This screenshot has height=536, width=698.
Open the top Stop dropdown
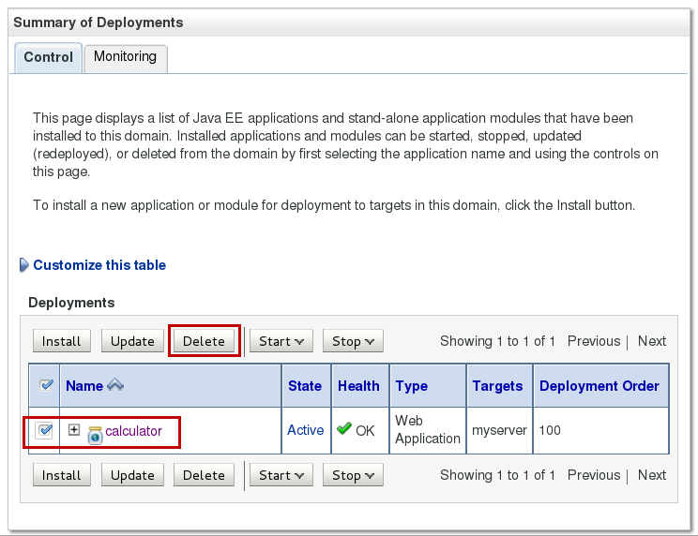(x=353, y=341)
